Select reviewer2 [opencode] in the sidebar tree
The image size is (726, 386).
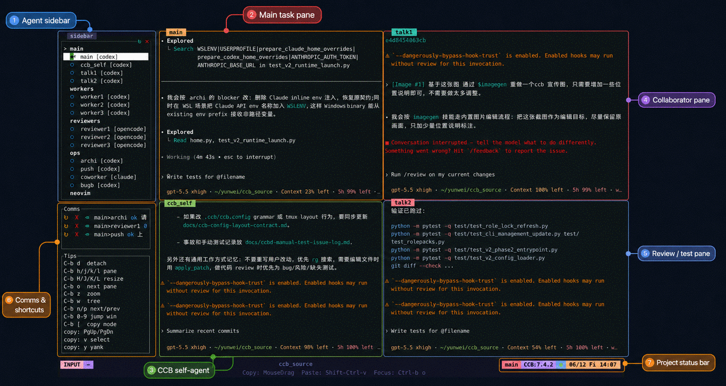(113, 137)
